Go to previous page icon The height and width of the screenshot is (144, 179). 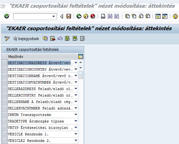pos(134,16)
